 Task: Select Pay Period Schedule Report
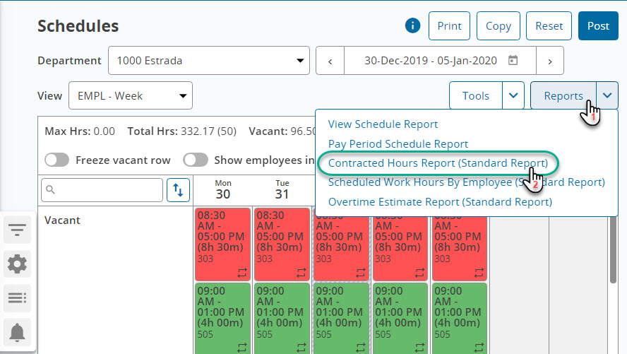[x=398, y=143]
